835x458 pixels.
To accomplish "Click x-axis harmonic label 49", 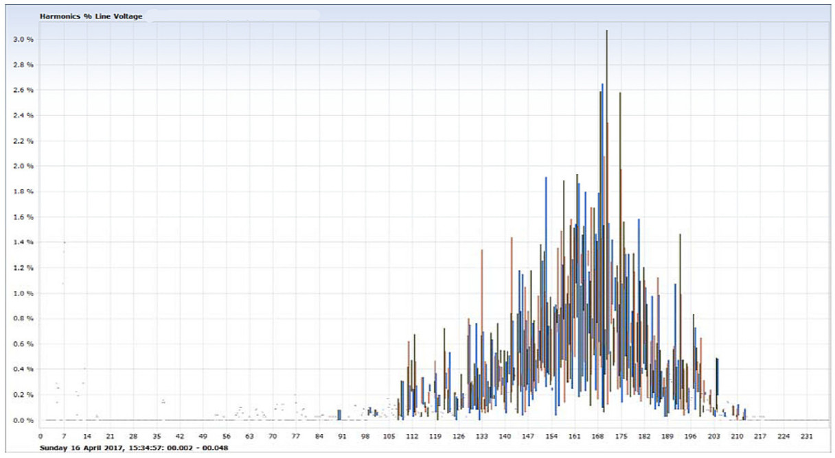I will pyautogui.click(x=203, y=435).
